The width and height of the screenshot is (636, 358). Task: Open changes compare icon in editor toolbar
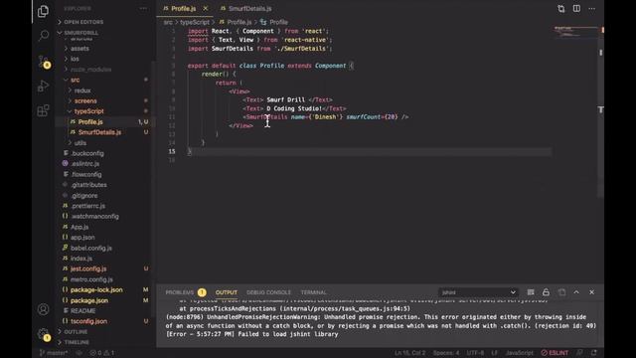pyautogui.click(x=560, y=9)
